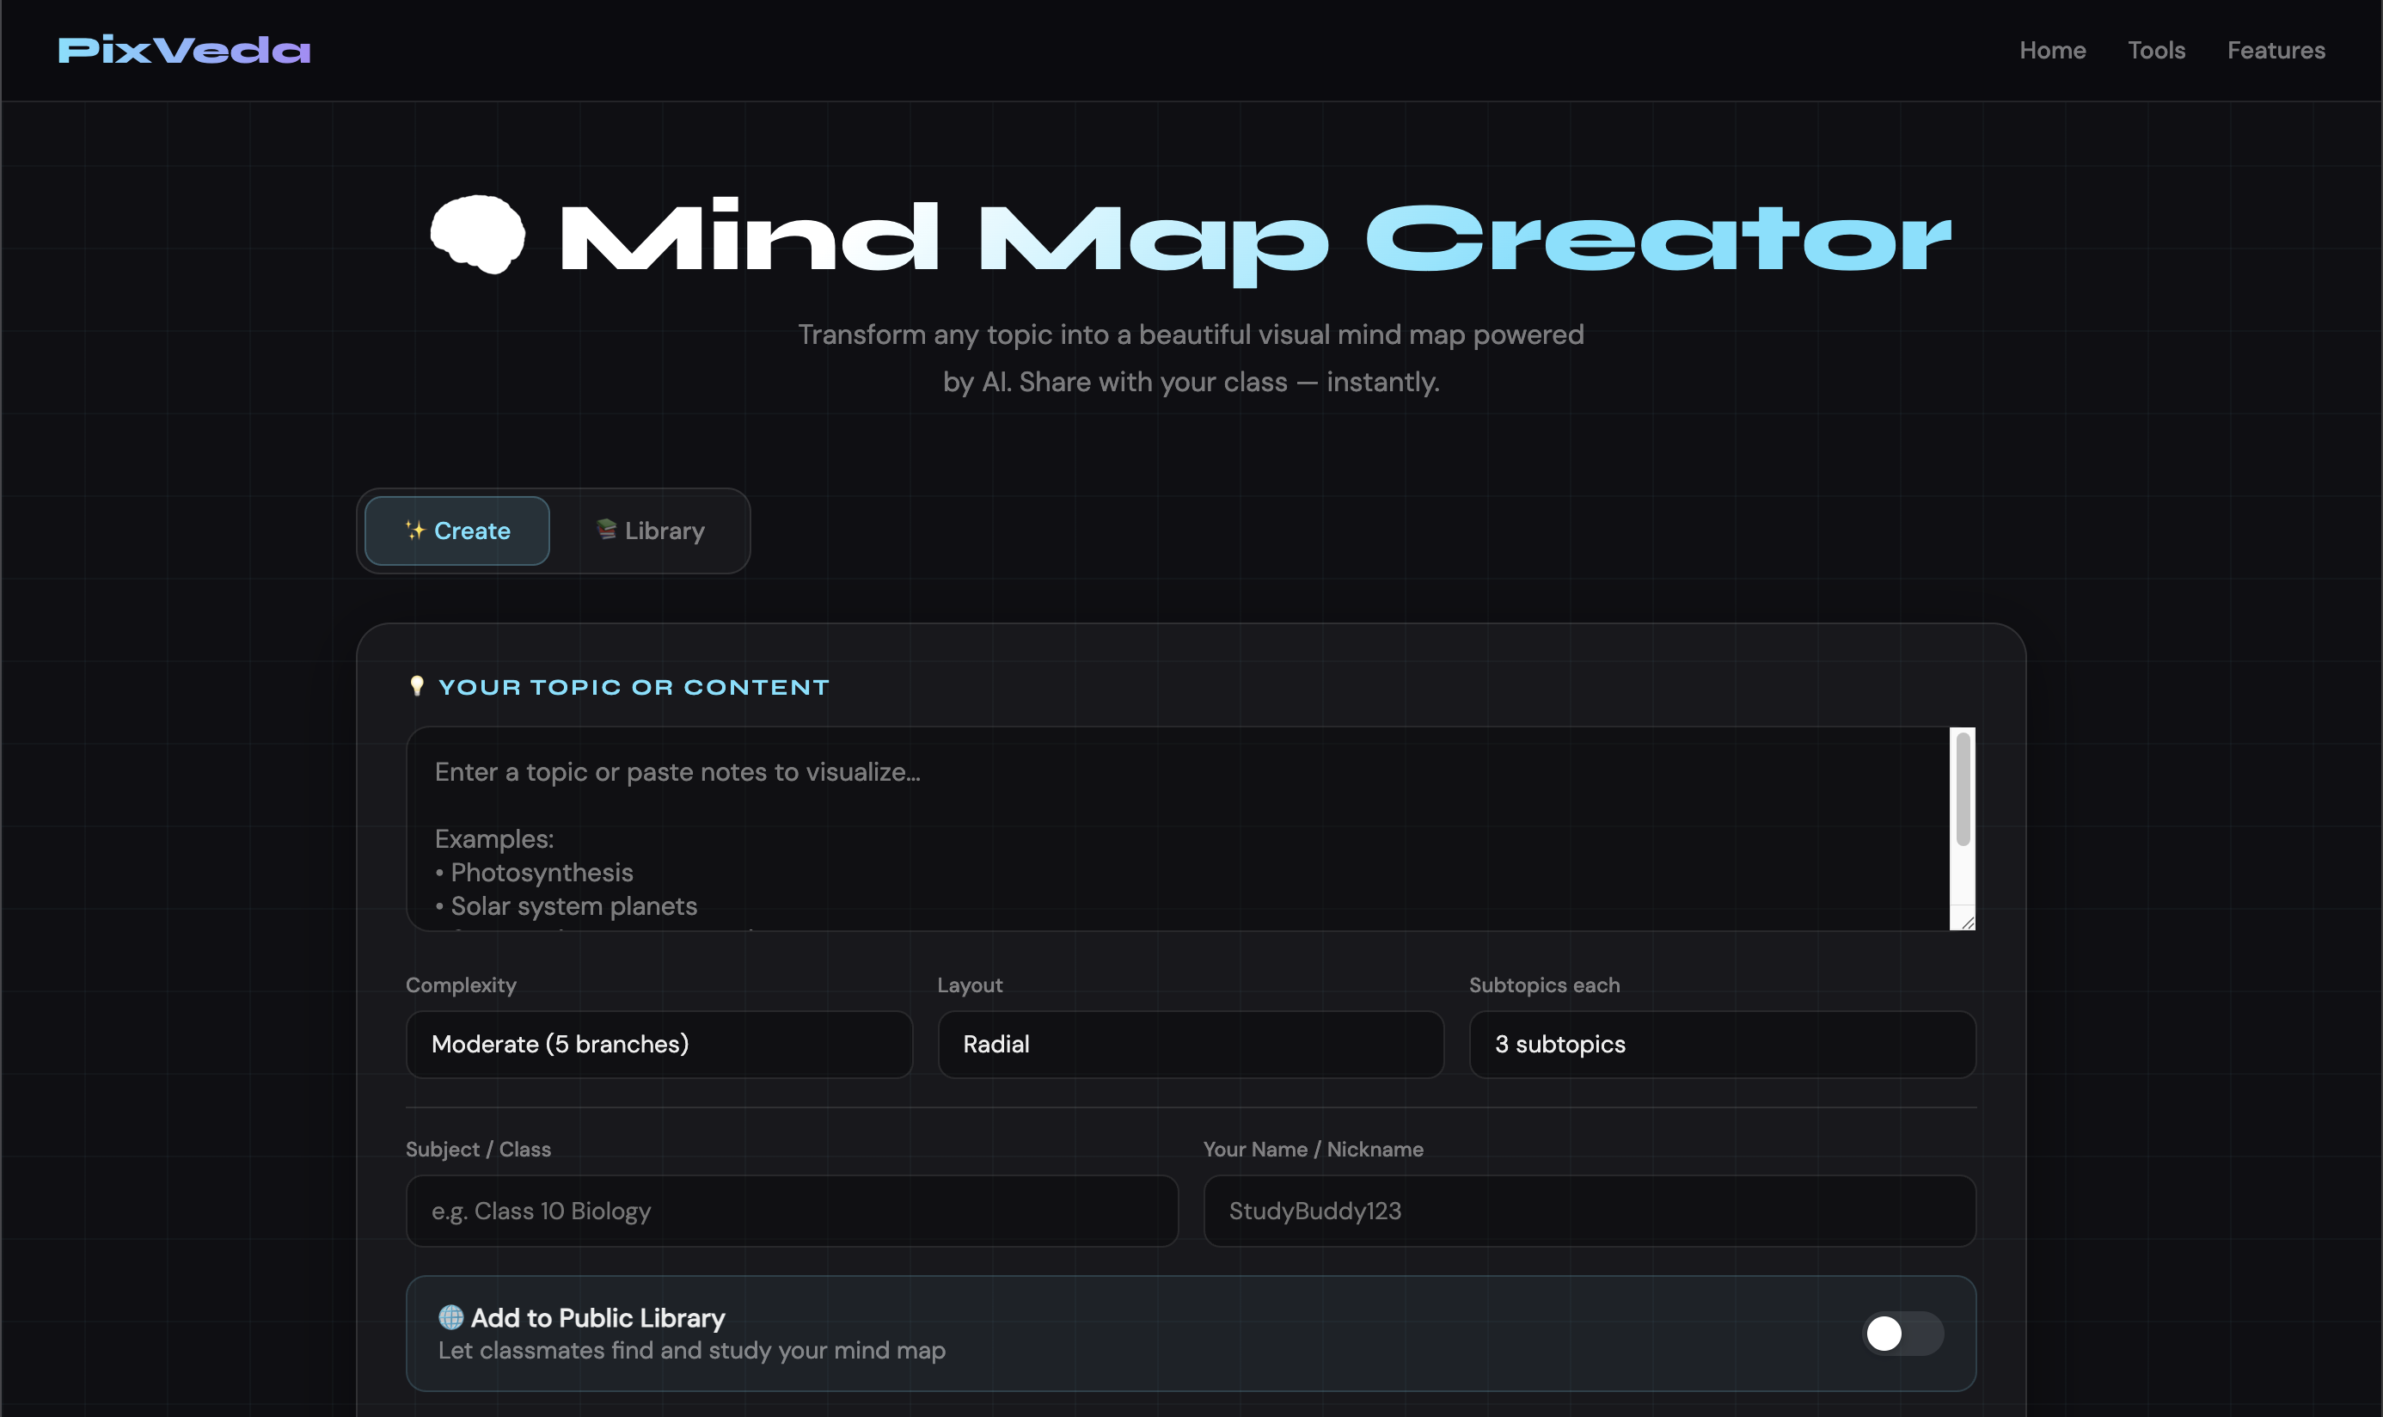Click the PixVeda logo
2383x1417 pixels.
(x=182, y=50)
